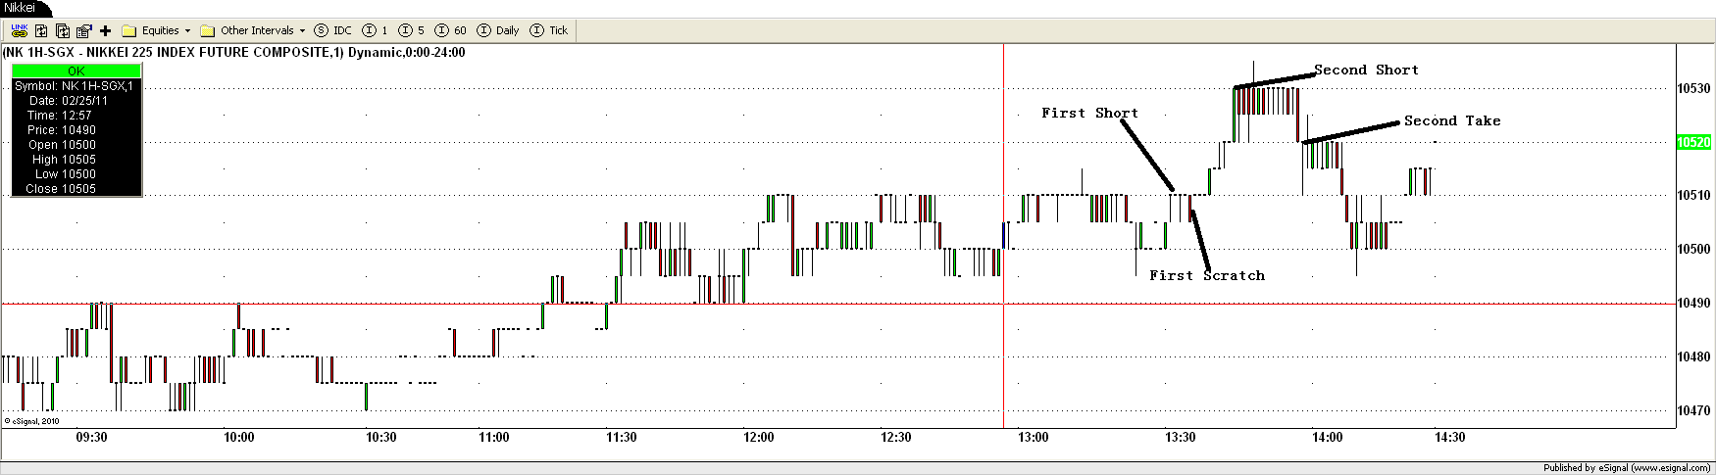The height and width of the screenshot is (475, 1716).
Task: Click 'Price: 10490' in data window
Action: pos(62,130)
